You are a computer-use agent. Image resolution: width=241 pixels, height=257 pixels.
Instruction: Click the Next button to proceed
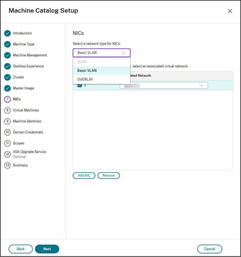pos(47,249)
